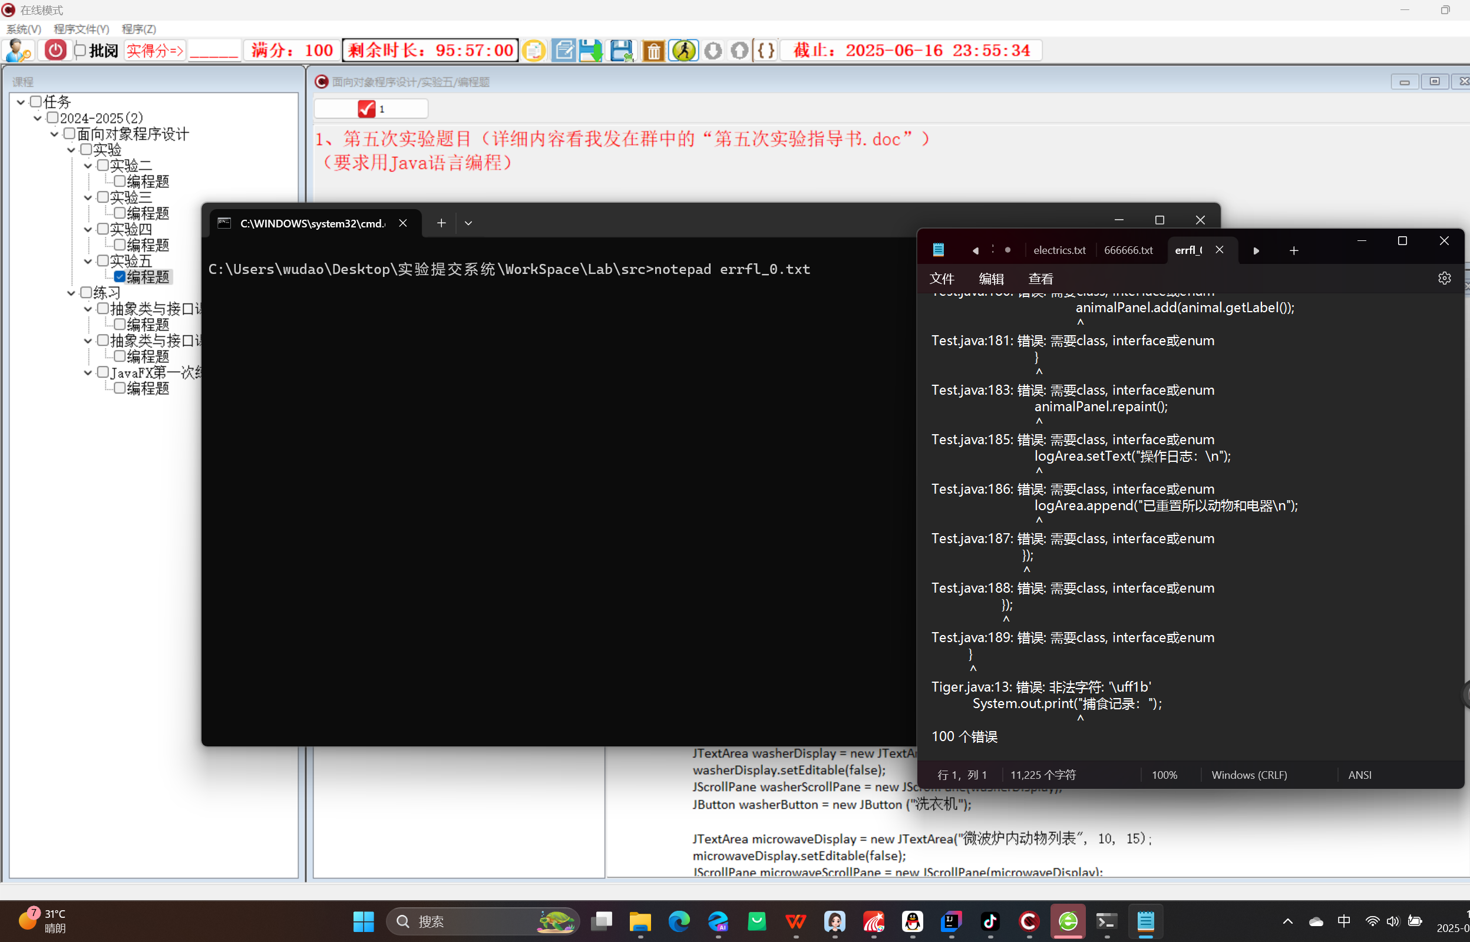The image size is (1470, 942).
Task: Open the cmd new-tab dropdown arrow
Action: (468, 223)
